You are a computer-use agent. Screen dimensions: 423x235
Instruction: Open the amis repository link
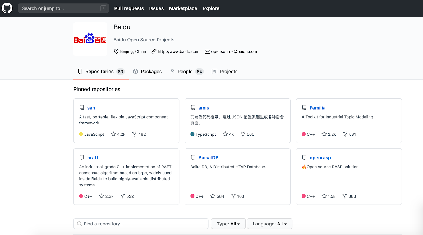(x=204, y=108)
